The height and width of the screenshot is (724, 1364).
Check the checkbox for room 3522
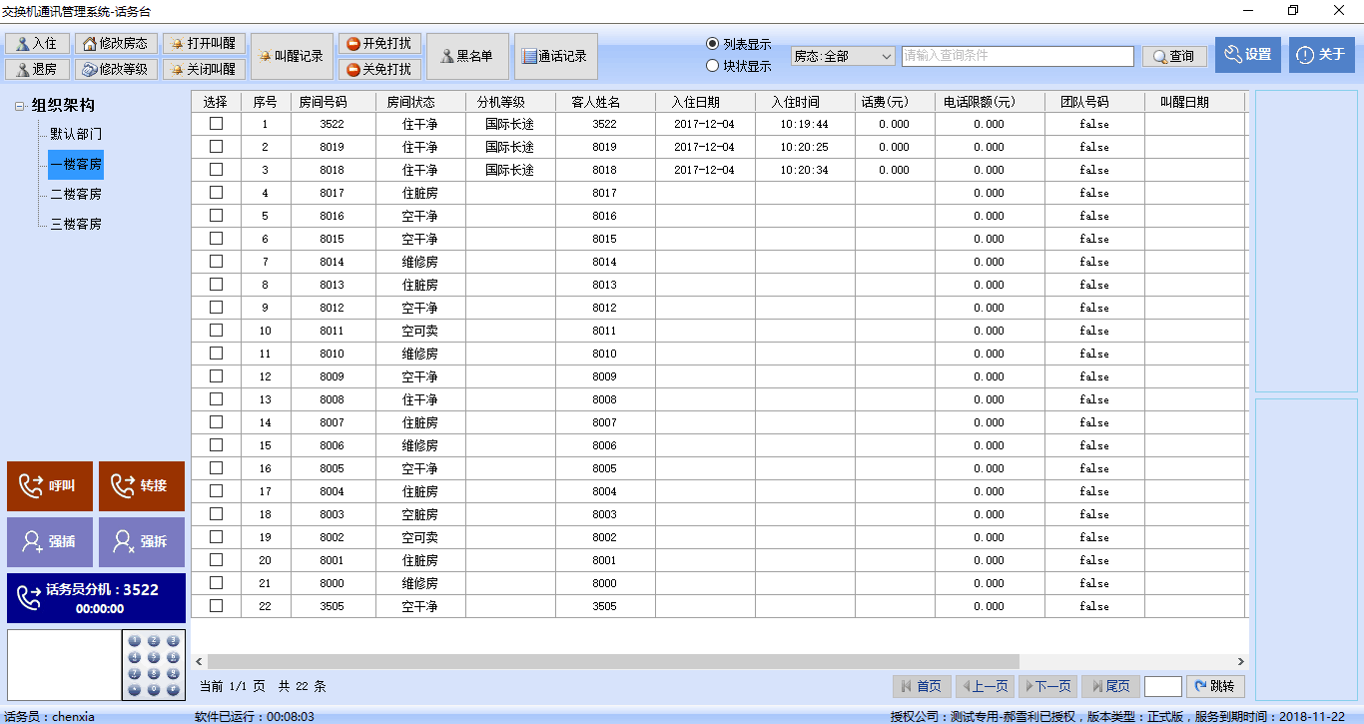[216, 124]
